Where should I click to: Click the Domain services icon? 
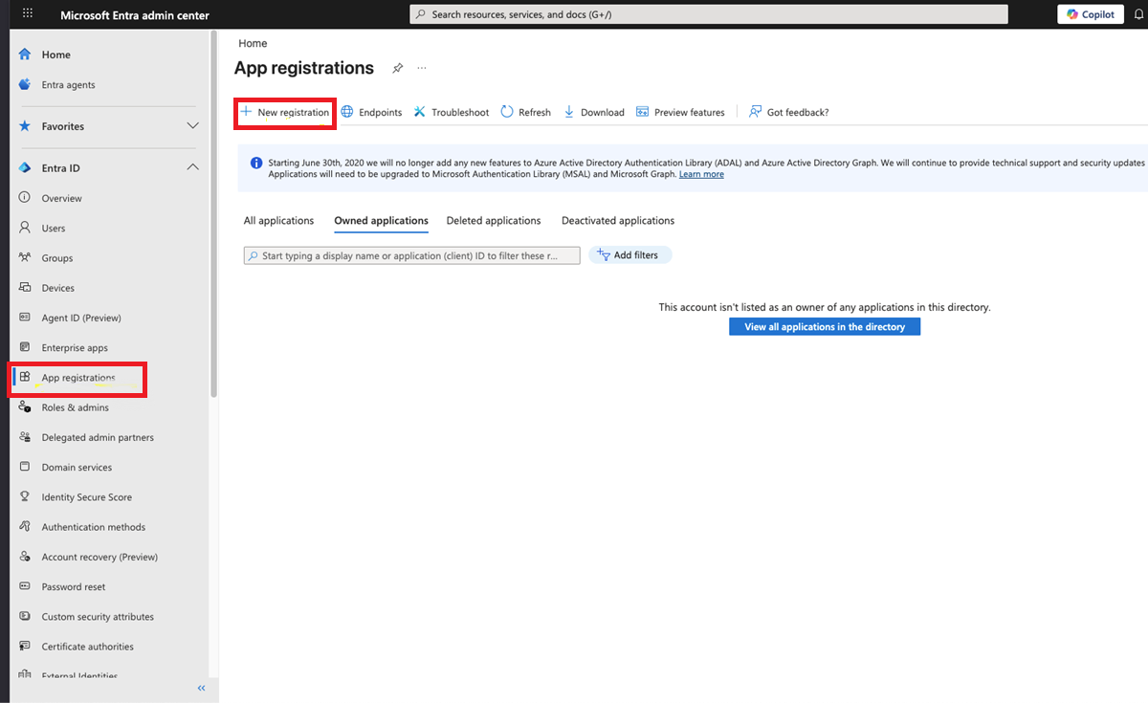25,467
